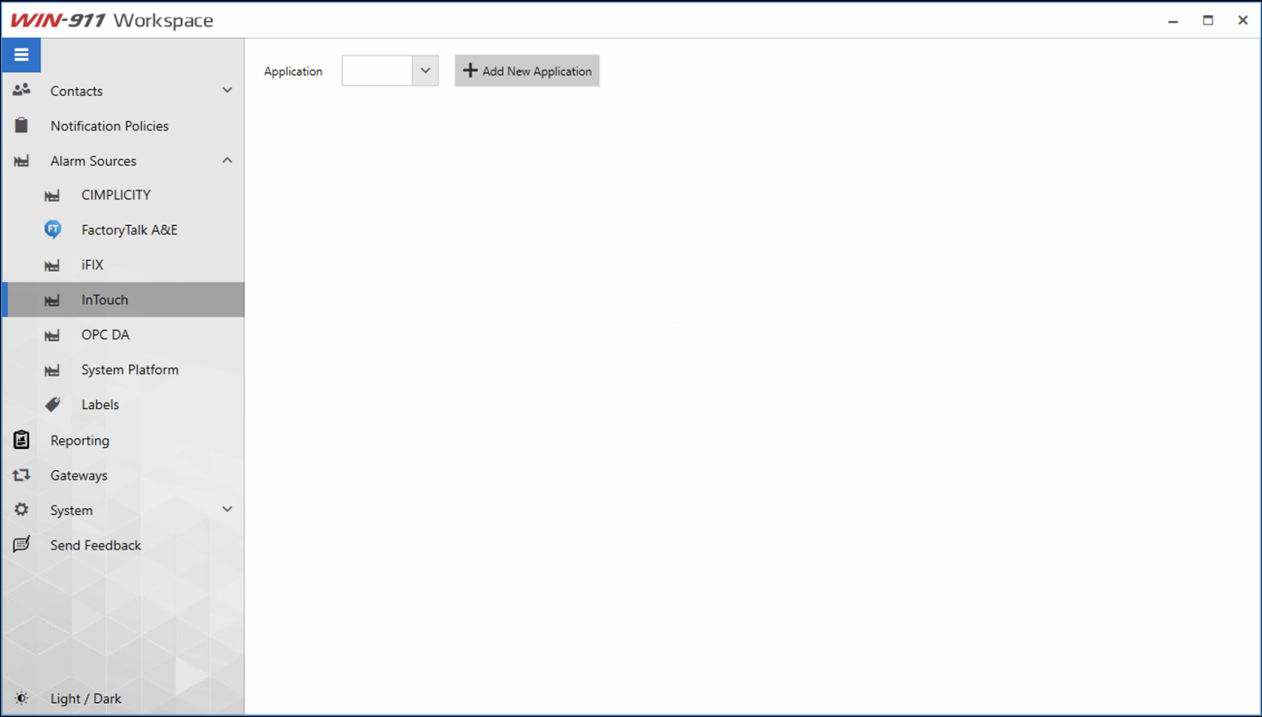This screenshot has height=717, width=1262.
Task: Close the WIN-911 Workspace window
Action: pos(1243,20)
